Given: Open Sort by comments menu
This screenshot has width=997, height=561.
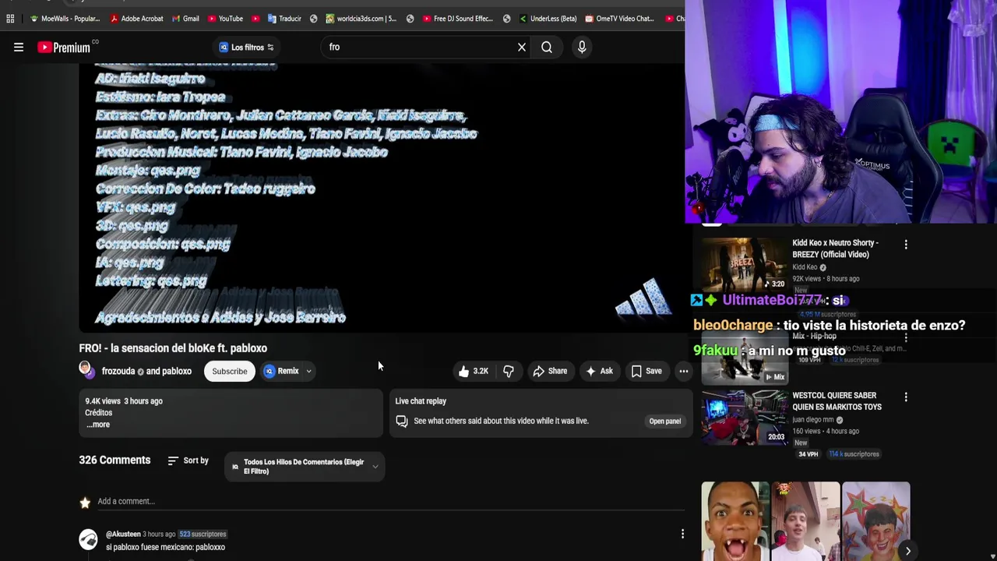Looking at the screenshot, I should (188, 460).
